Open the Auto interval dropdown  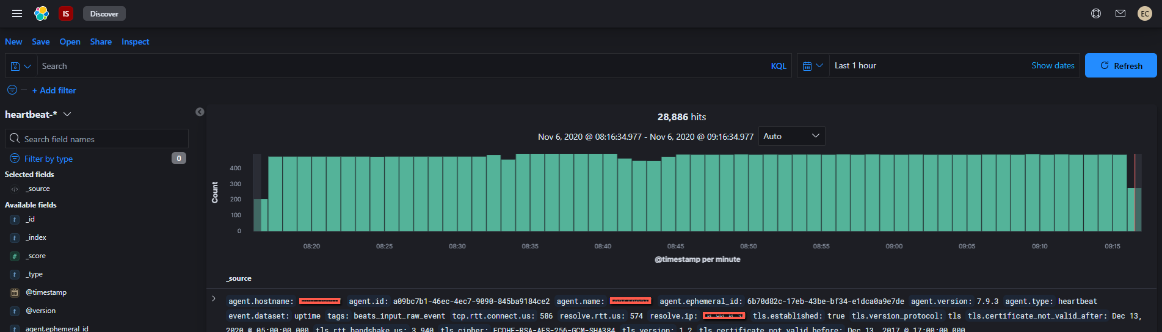tap(791, 136)
